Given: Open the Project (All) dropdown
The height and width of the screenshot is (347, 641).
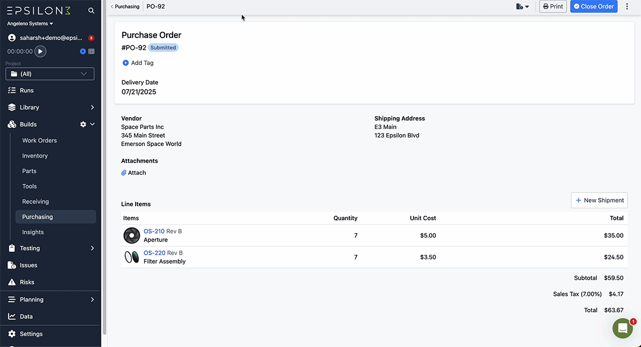Looking at the screenshot, I should [x=50, y=74].
